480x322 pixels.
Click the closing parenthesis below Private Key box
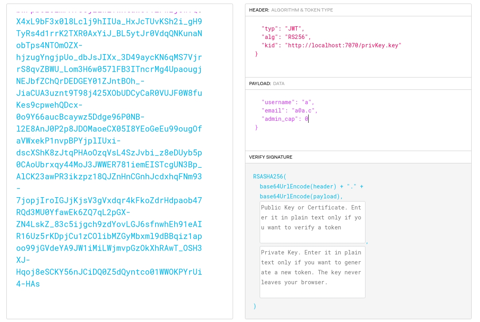click(255, 306)
